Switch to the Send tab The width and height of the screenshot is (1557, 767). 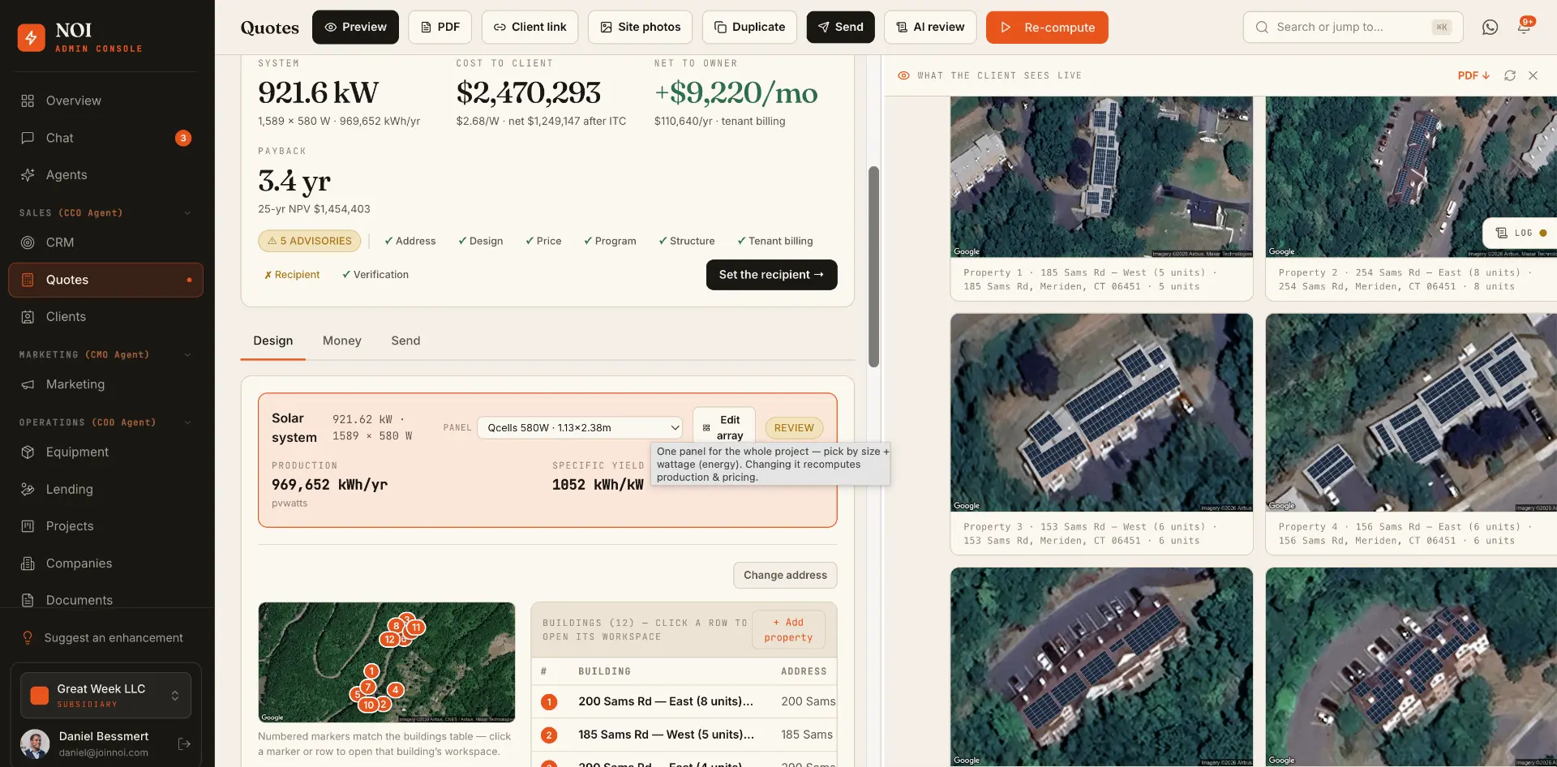click(x=405, y=341)
